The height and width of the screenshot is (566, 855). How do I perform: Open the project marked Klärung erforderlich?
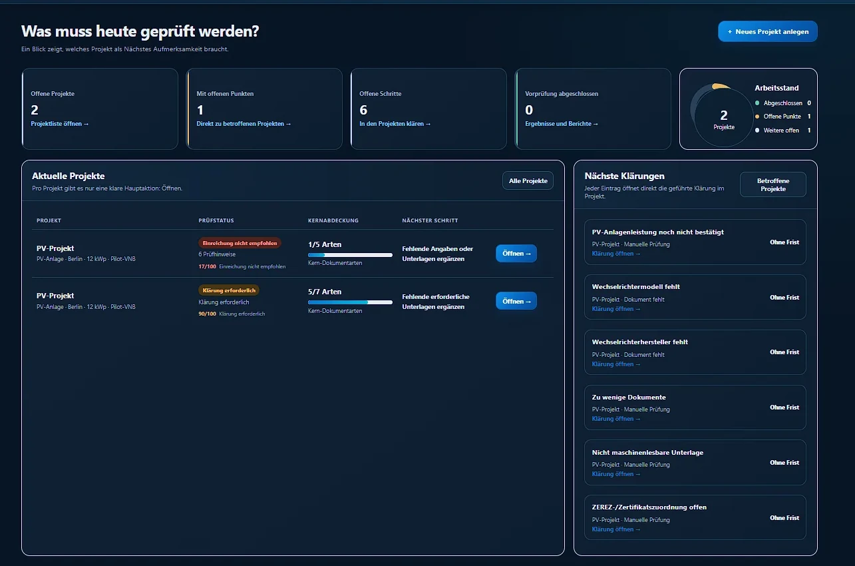point(516,301)
